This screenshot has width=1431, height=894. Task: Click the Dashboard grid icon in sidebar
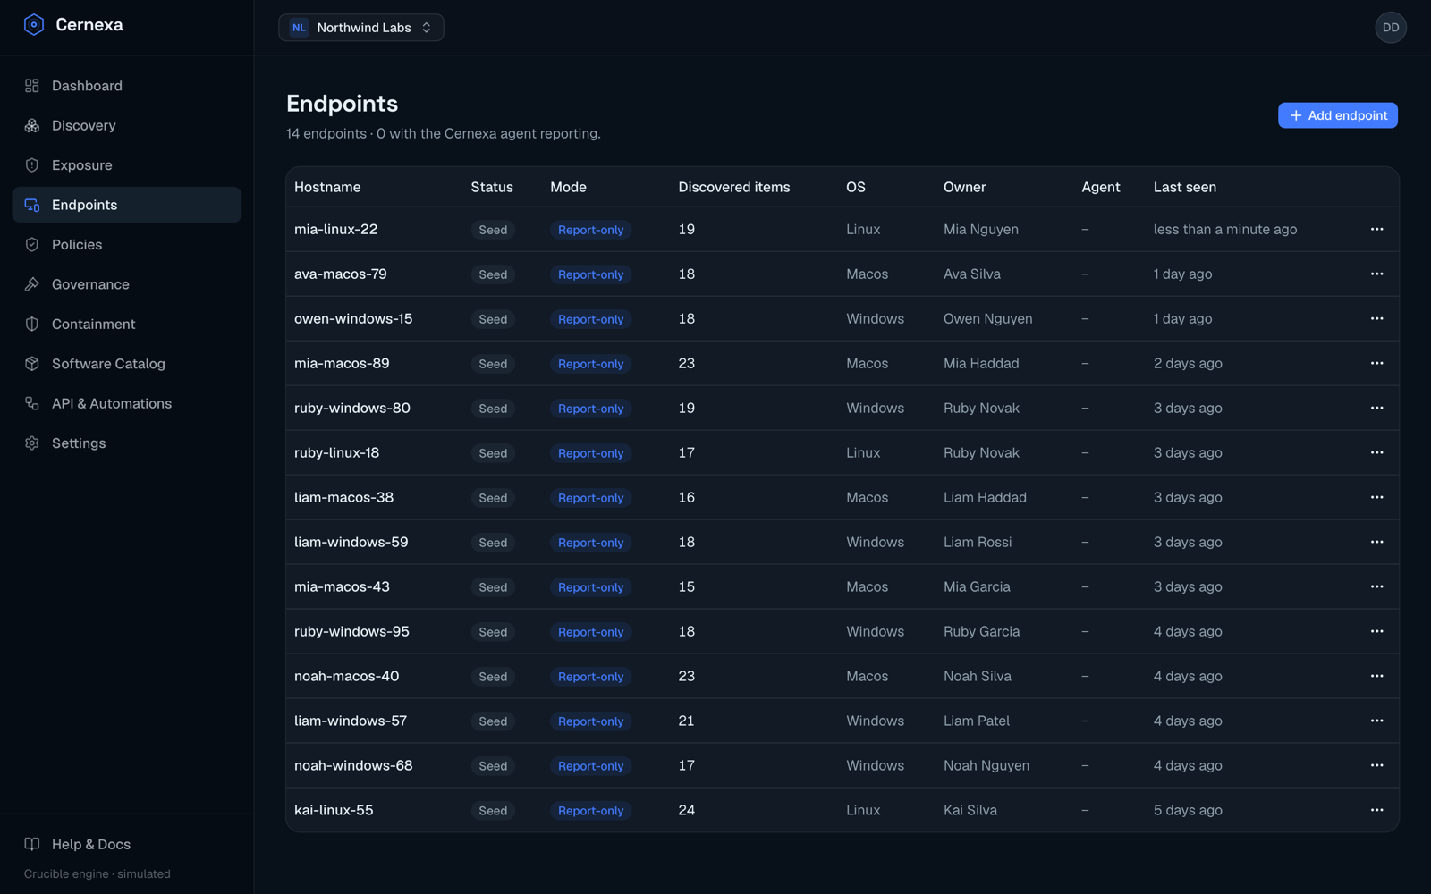[x=32, y=86]
